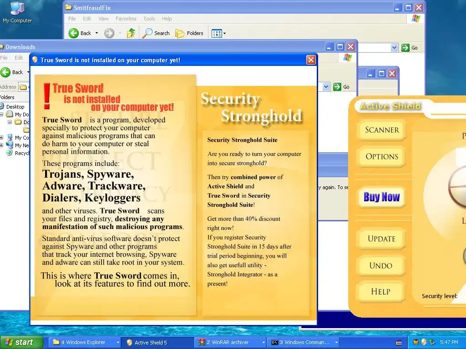466x349 pixels.
Task: Open File menu in Downloads window
Action: pos(4,58)
